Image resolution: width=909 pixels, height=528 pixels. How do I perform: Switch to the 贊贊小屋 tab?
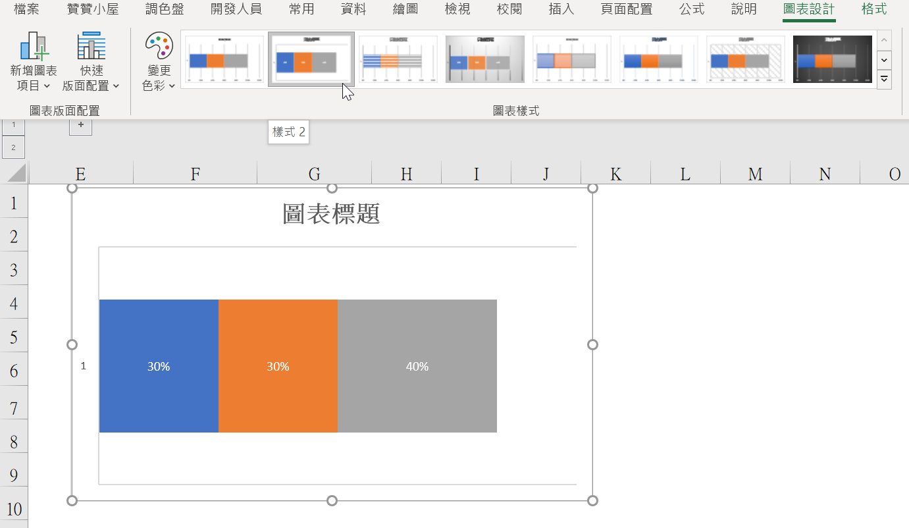pyautogui.click(x=93, y=9)
